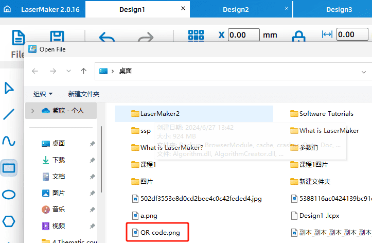Go up one folder level
Viewport: 372px width, 243px height.
coord(83,71)
